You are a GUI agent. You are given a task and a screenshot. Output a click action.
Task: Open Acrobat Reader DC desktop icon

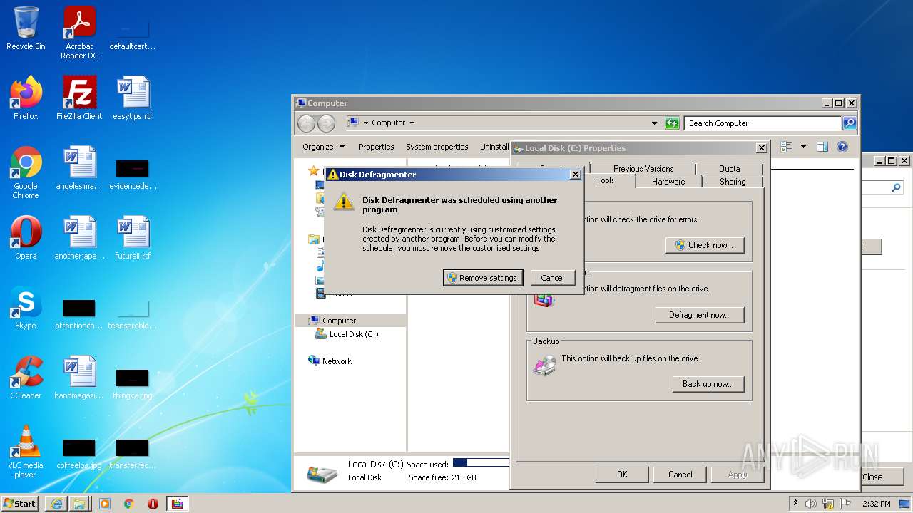(x=79, y=33)
